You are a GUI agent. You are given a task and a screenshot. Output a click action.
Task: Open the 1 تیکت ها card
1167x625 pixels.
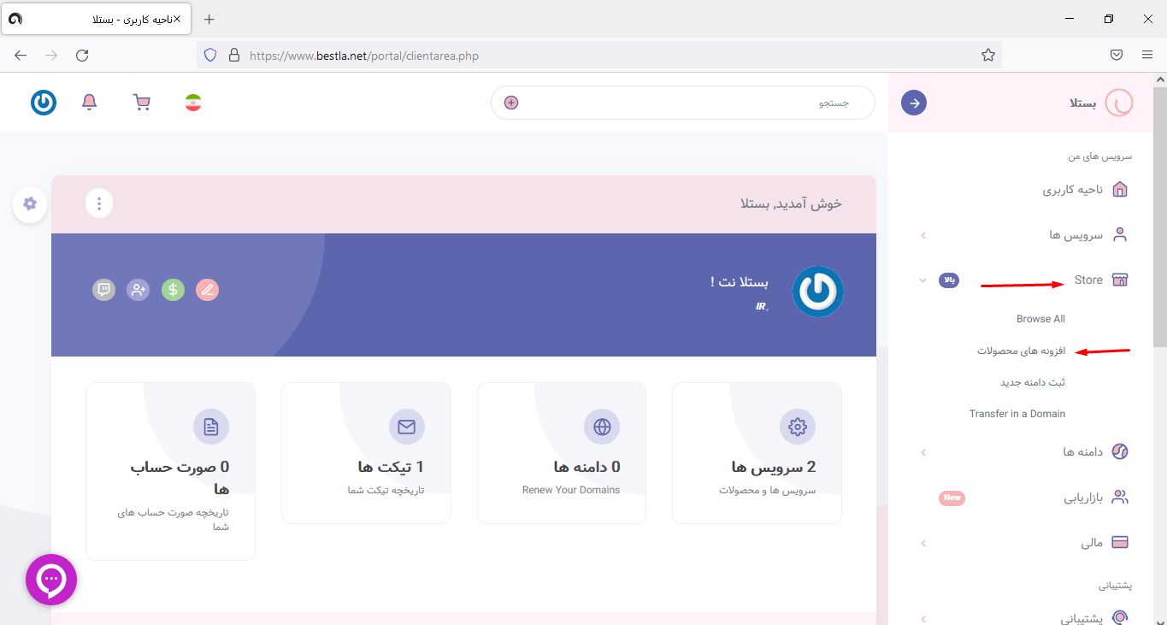point(366,453)
